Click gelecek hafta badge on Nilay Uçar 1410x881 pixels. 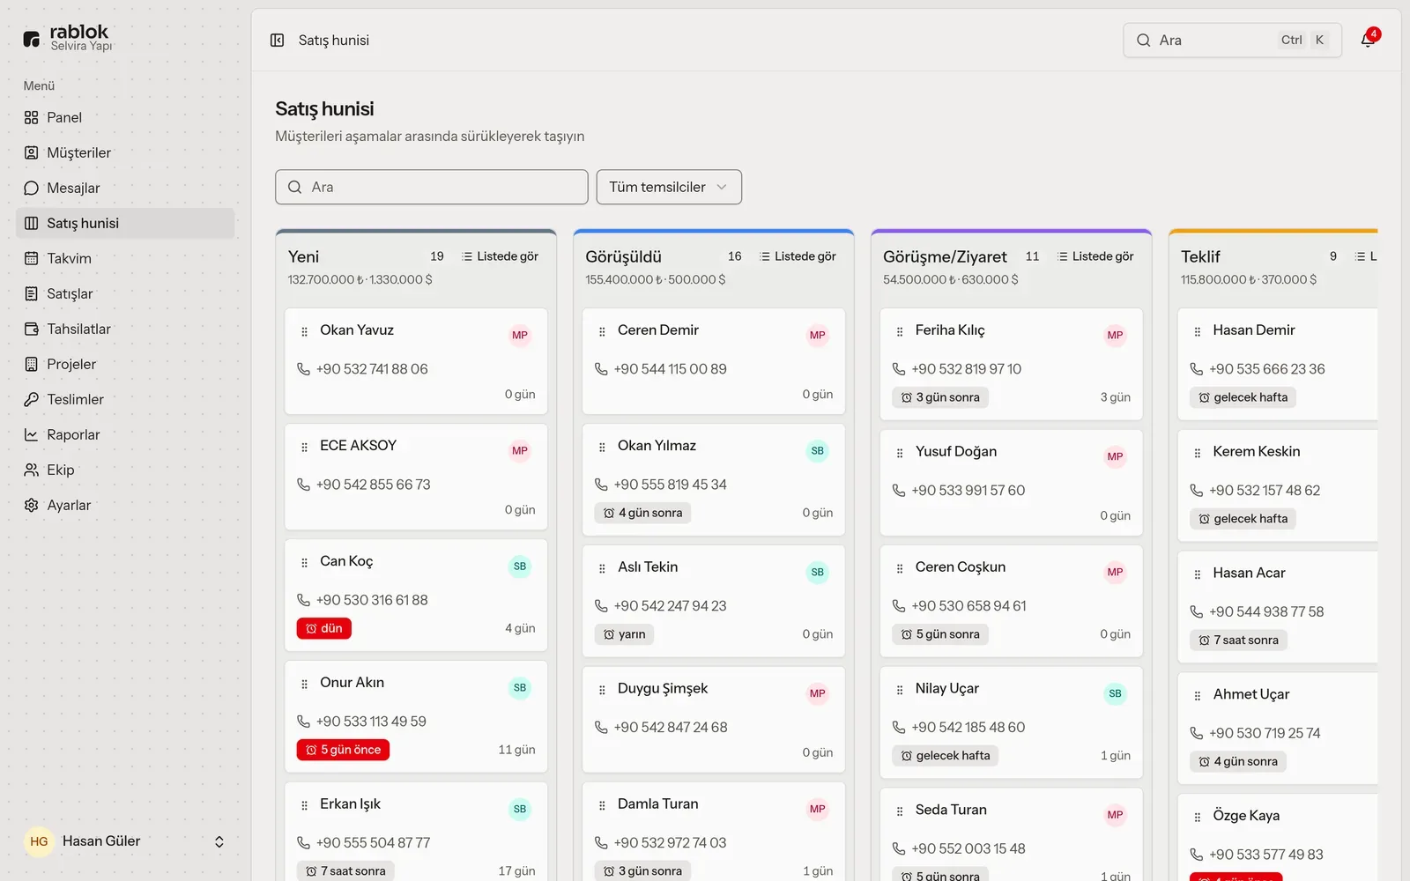tap(946, 756)
